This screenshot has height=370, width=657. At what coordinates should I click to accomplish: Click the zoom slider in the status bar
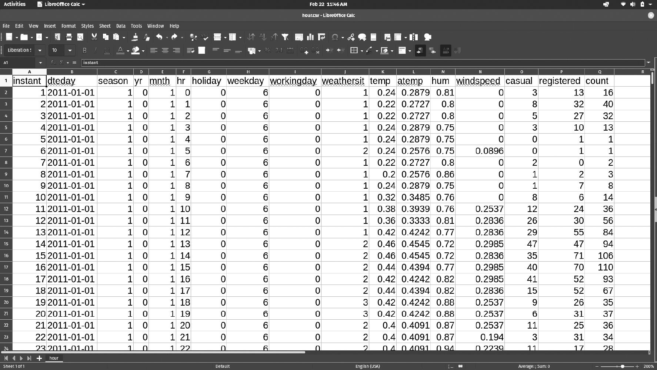point(617,366)
